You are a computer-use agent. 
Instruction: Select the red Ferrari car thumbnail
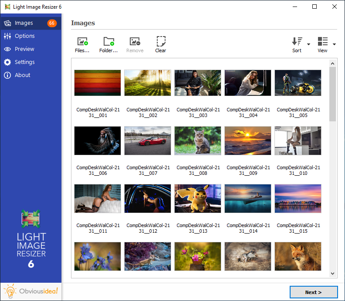point(148,140)
